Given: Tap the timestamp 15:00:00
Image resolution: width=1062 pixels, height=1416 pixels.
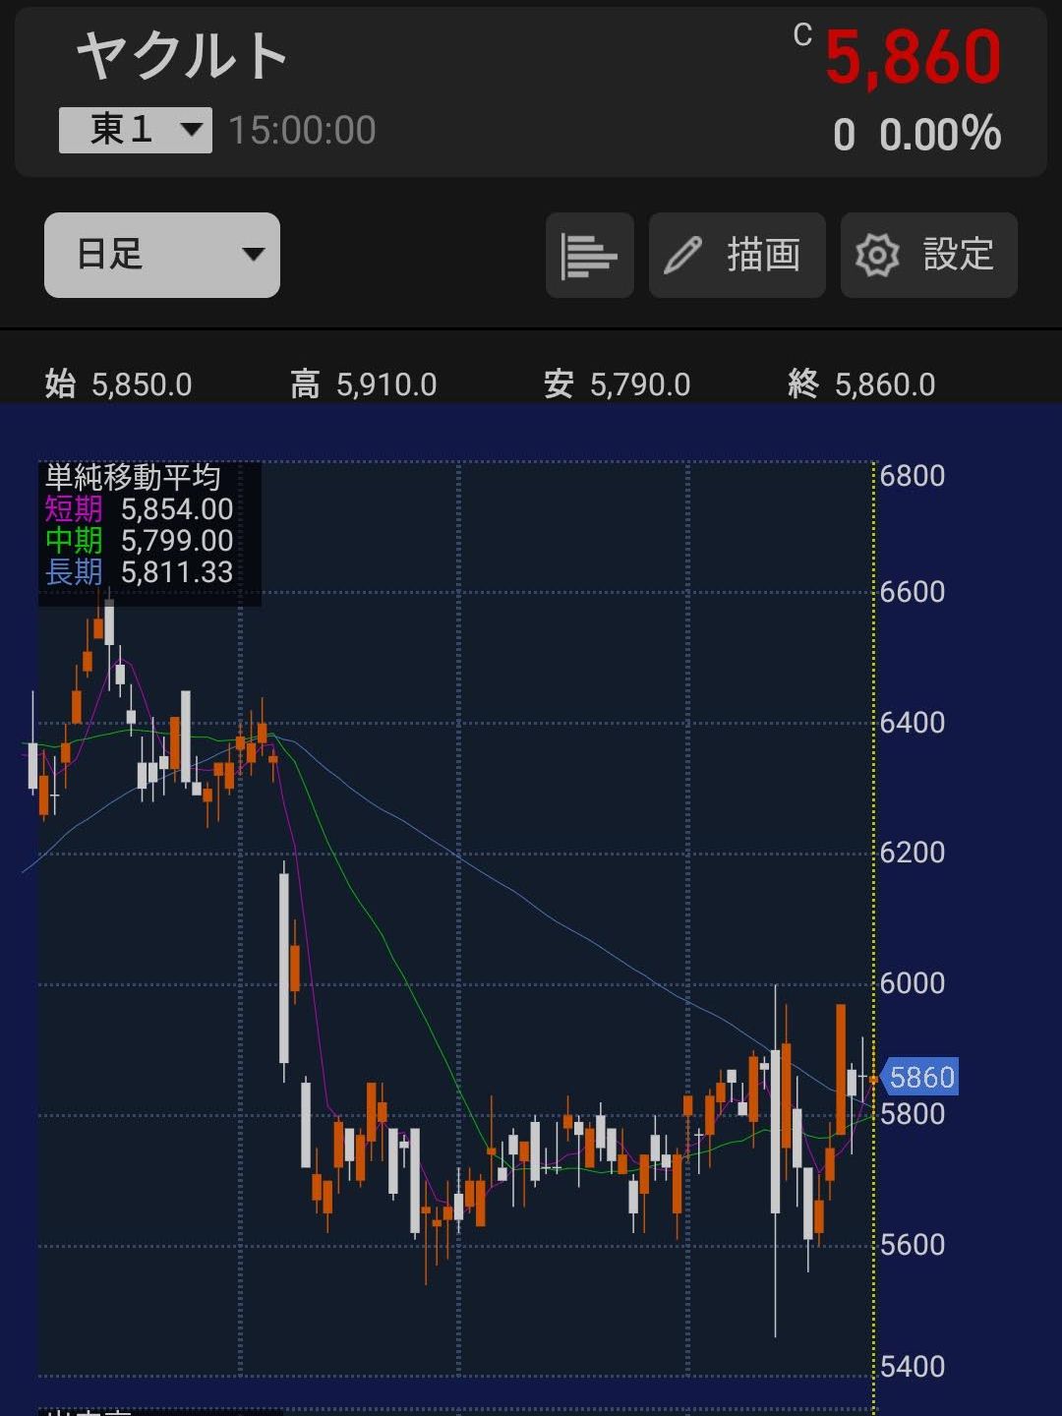Looking at the screenshot, I should [x=302, y=131].
